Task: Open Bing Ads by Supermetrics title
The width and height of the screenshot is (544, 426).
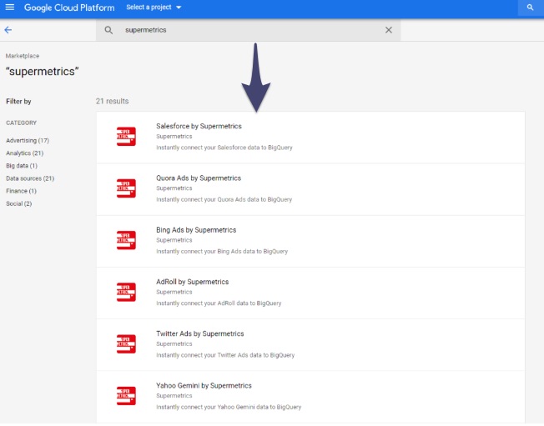Action: point(196,230)
